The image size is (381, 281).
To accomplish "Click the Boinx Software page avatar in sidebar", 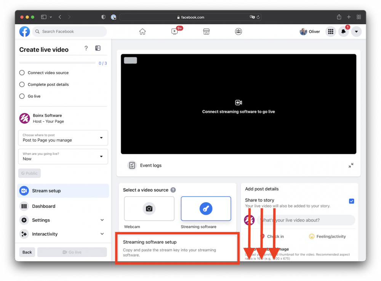I will tap(24, 118).
